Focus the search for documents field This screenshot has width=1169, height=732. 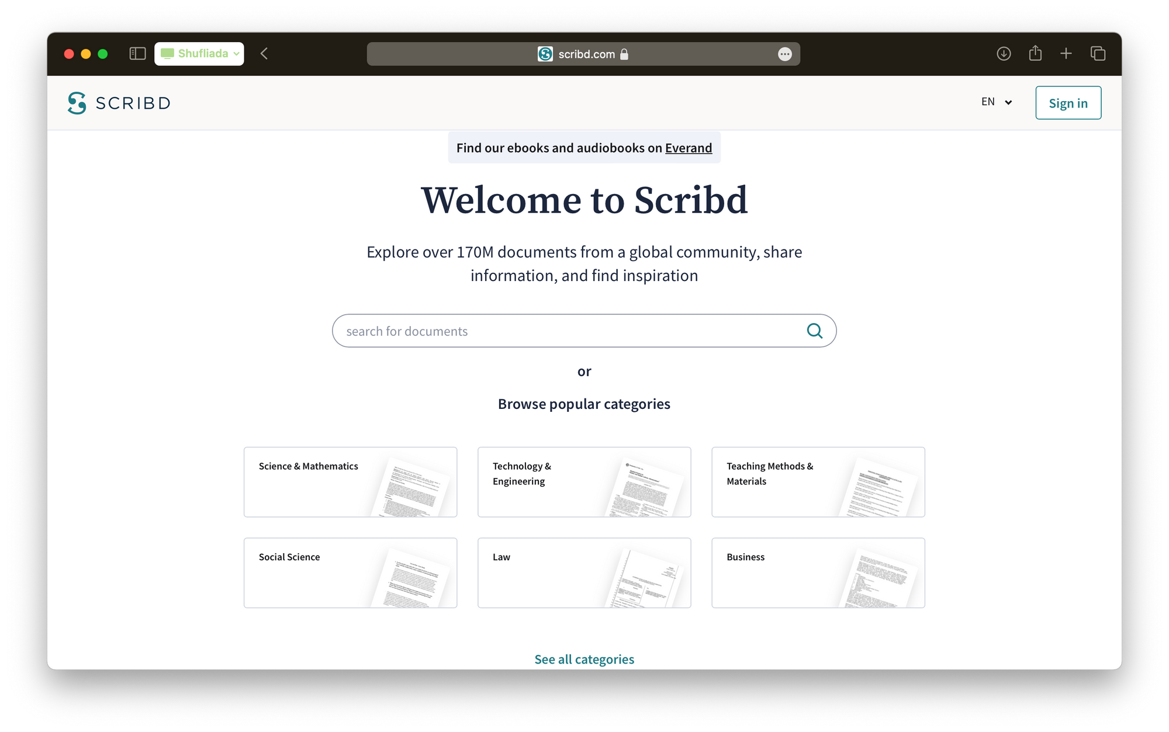point(584,331)
